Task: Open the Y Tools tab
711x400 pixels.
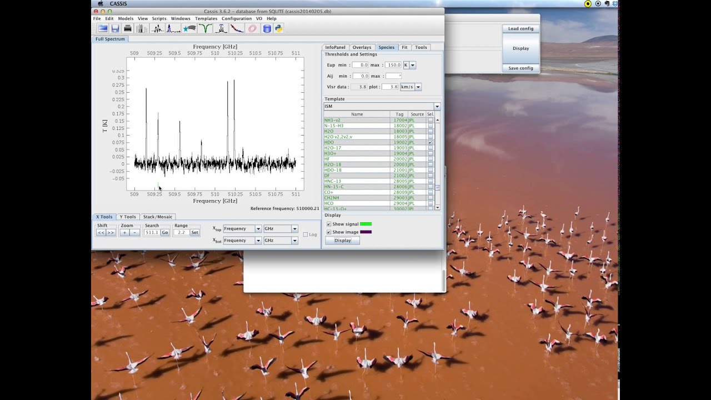Action: click(128, 217)
